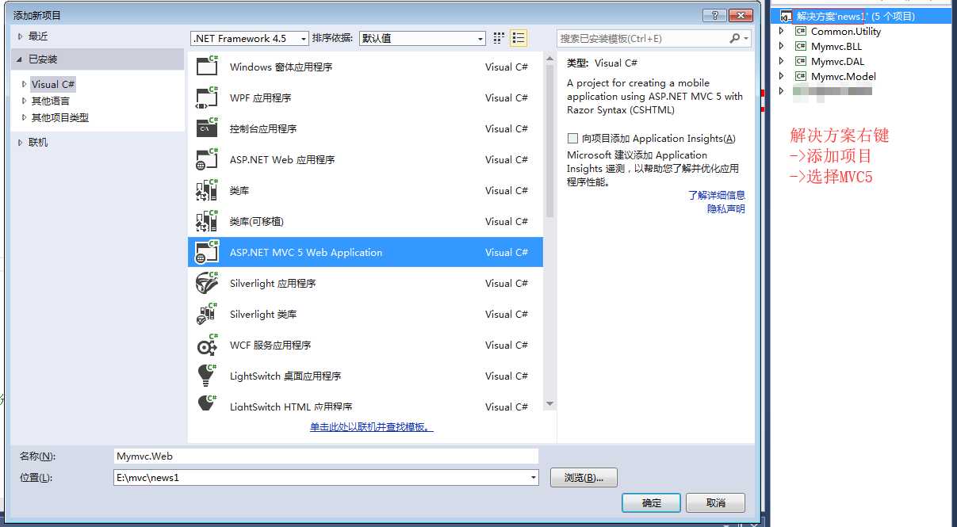This screenshot has height=527, width=957.
Task: Select the Silverlight 应用程序 template icon
Action: click(207, 283)
